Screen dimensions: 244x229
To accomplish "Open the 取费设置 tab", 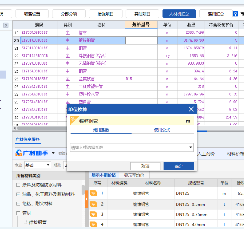I will (32, 14).
